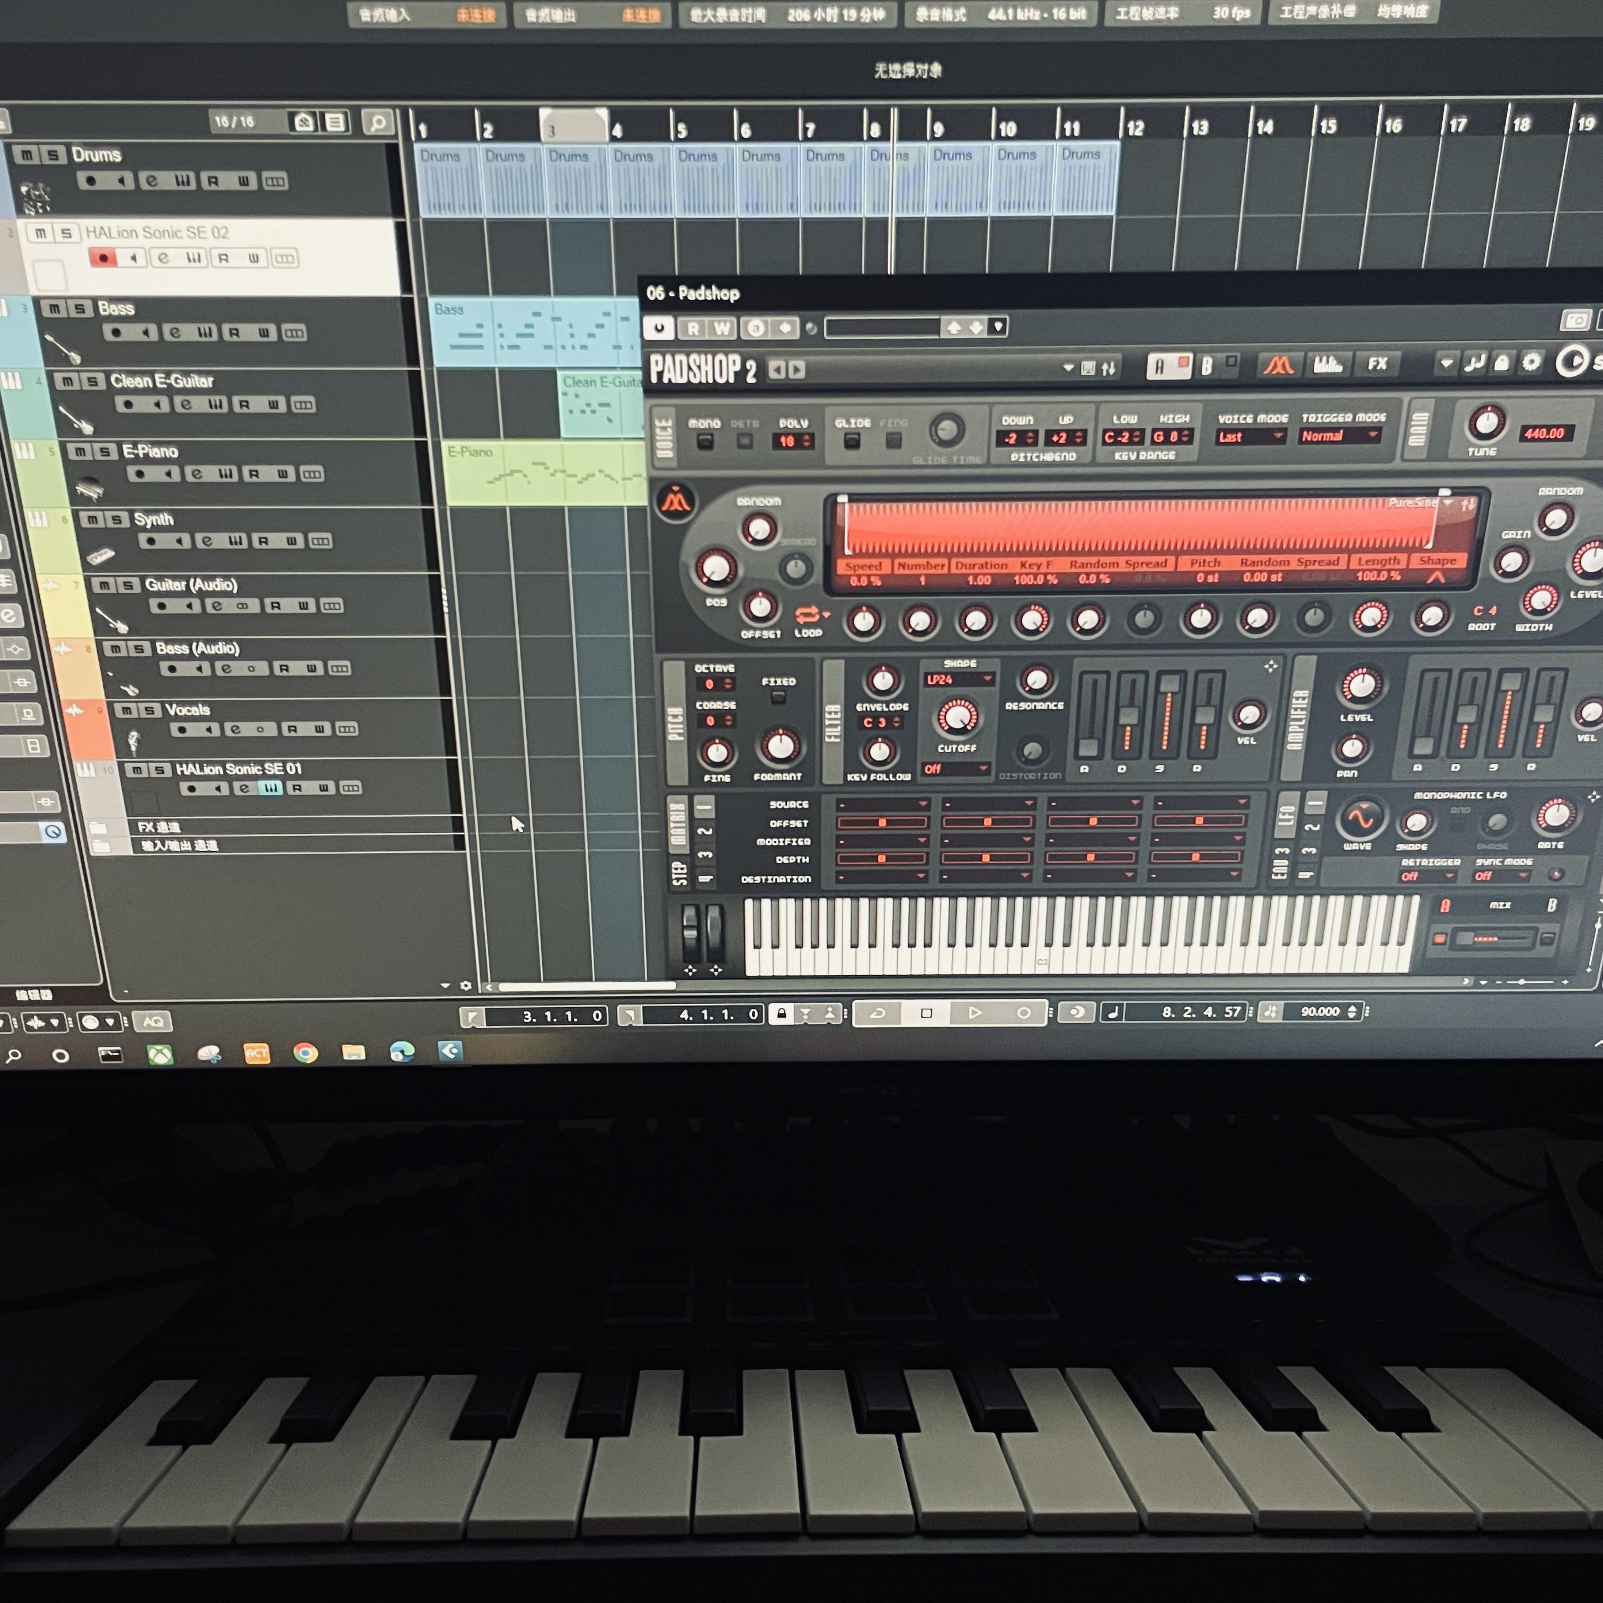The height and width of the screenshot is (1603, 1603).
Task: Mute the Bass track
Action: click(53, 309)
